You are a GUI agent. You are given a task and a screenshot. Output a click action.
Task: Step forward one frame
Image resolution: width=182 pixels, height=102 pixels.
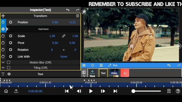click(103, 91)
